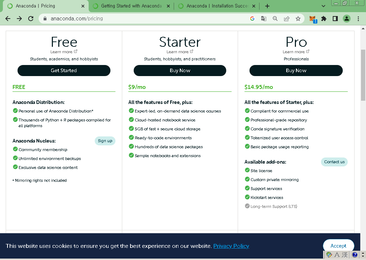Click the IME Hanja 漢 icon
Screen dimensions: 366x260
(x=345, y=255)
